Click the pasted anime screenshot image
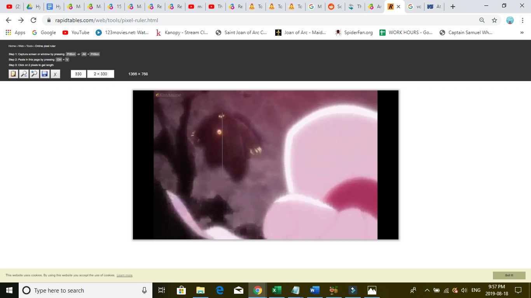The height and width of the screenshot is (298, 531). [265, 165]
